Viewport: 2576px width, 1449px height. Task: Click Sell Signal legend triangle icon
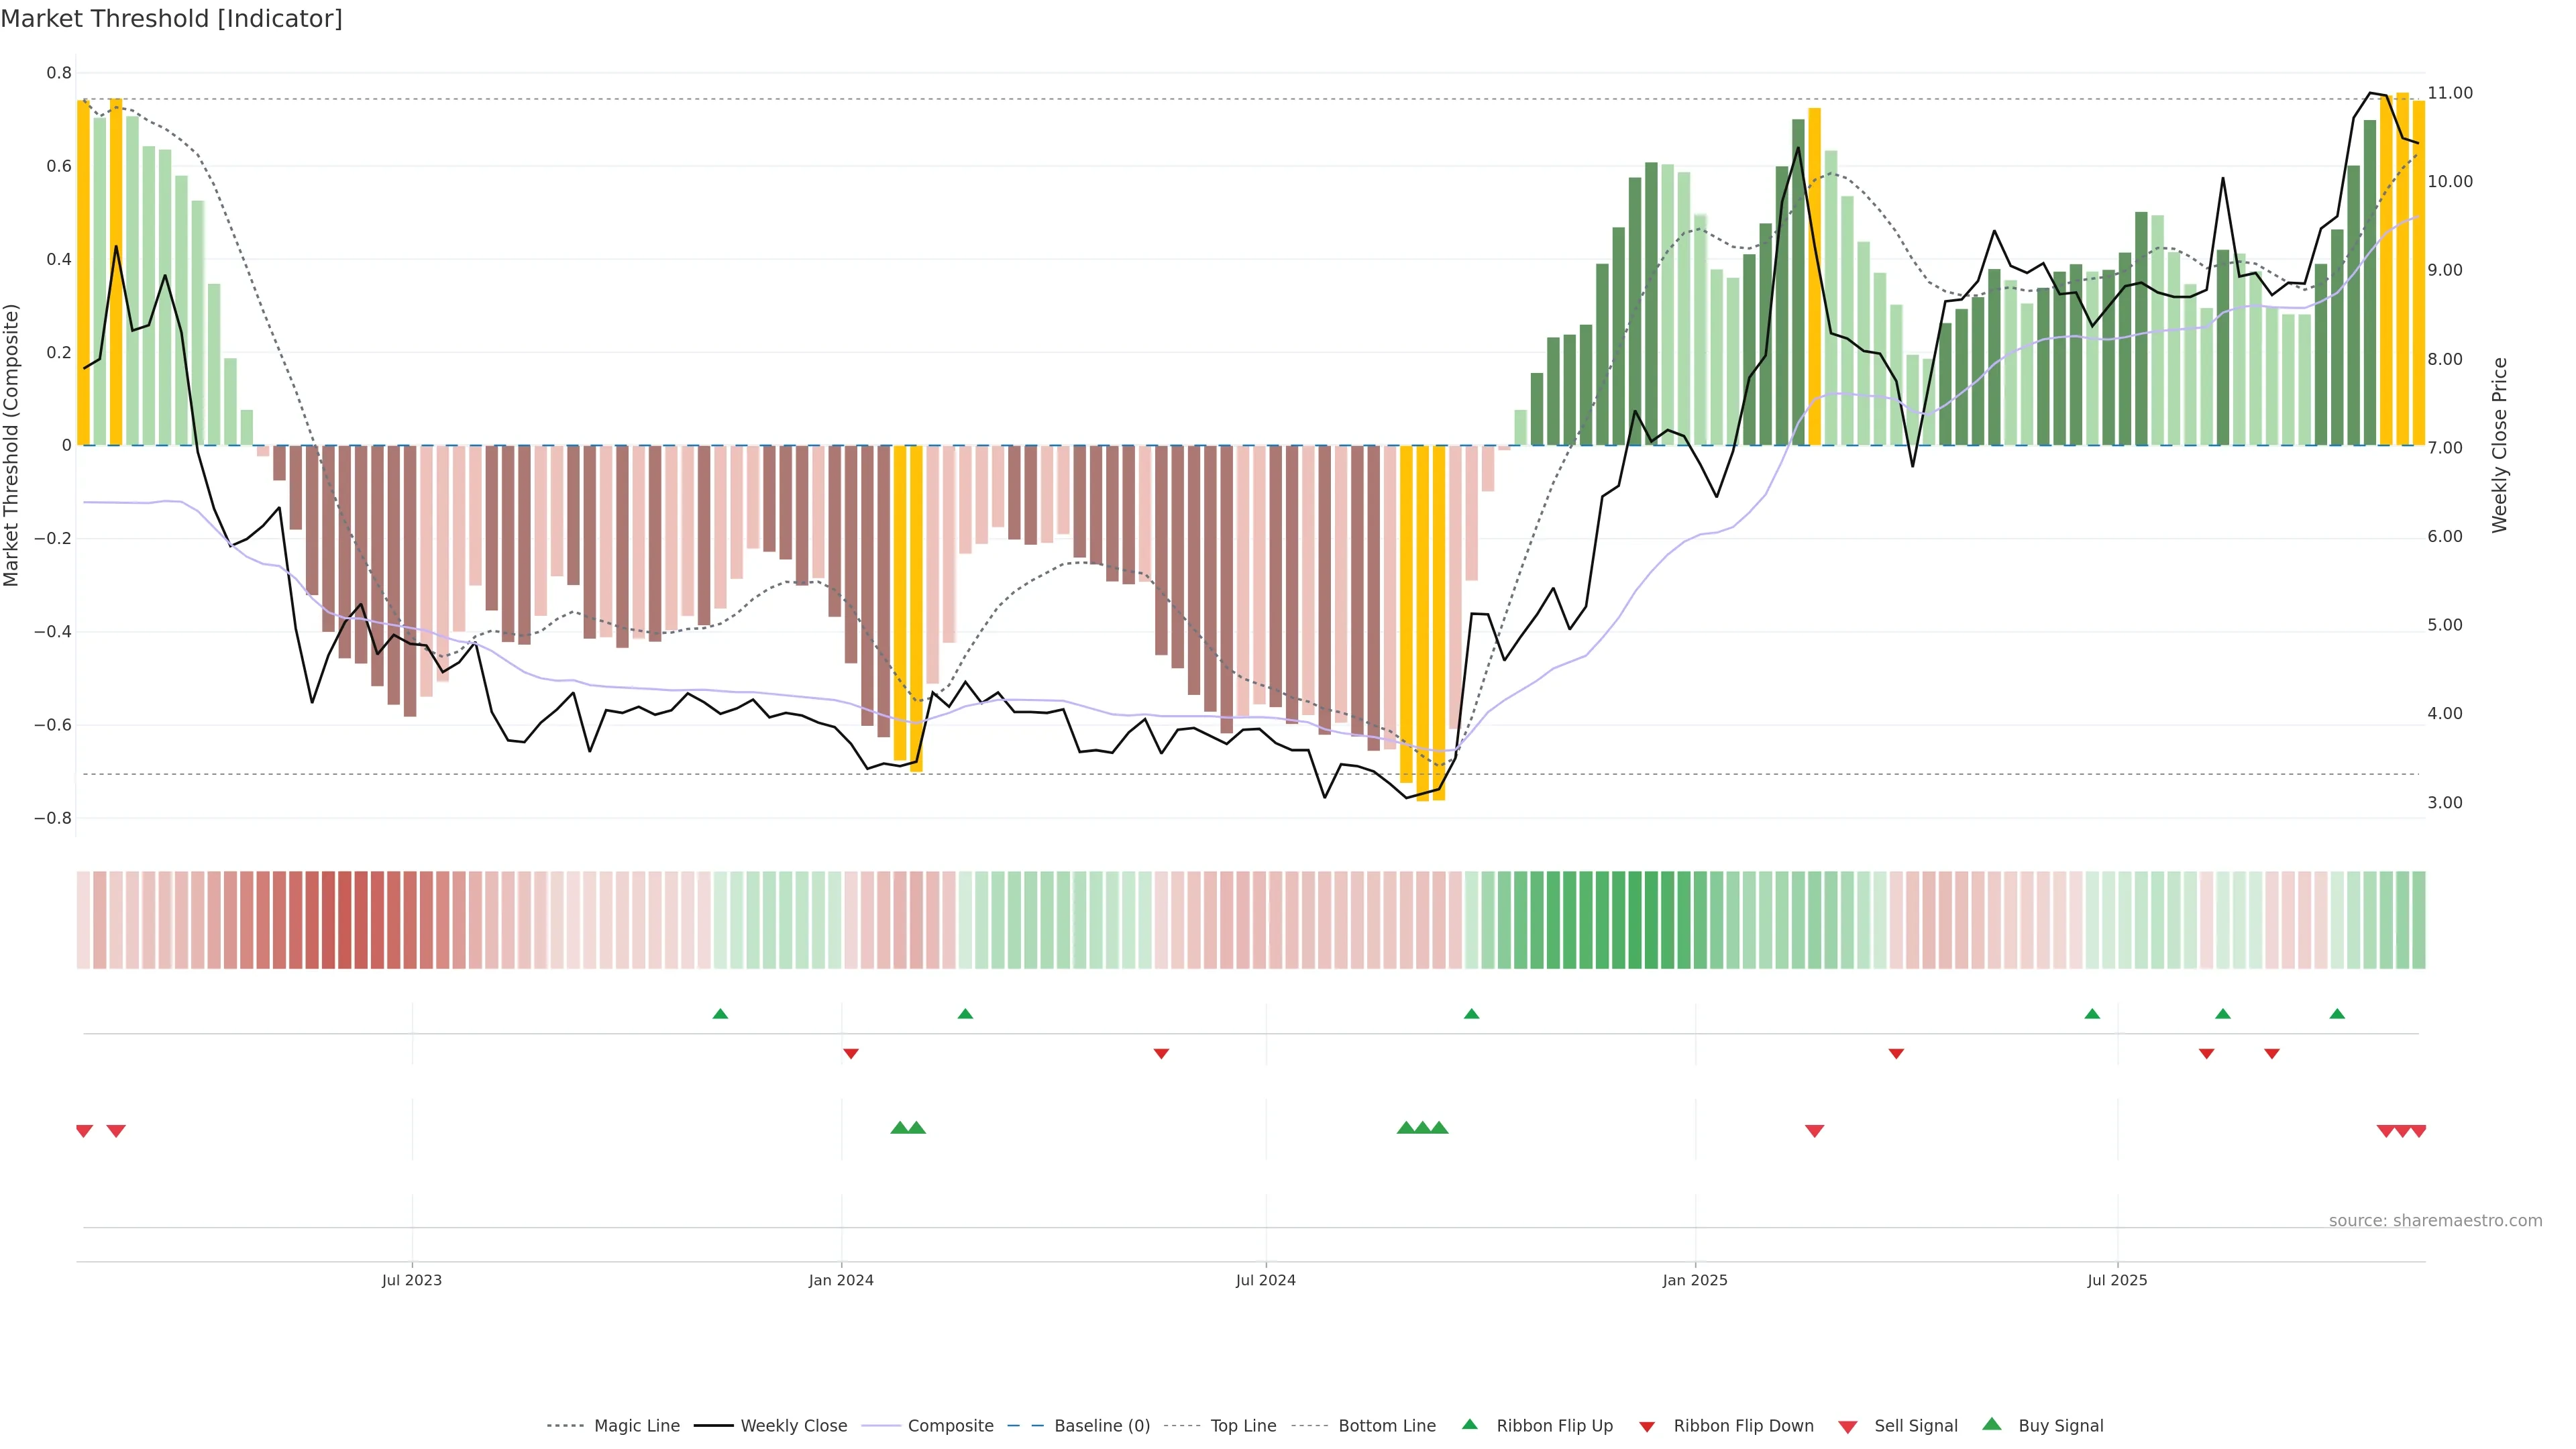coord(1847,1426)
